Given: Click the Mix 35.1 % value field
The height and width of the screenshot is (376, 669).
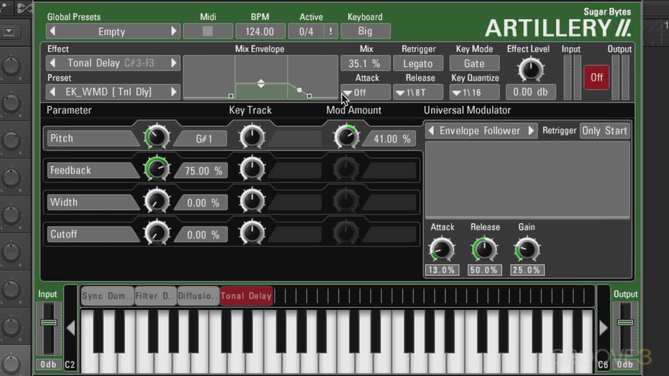Looking at the screenshot, I should pyautogui.click(x=365, y=64).
